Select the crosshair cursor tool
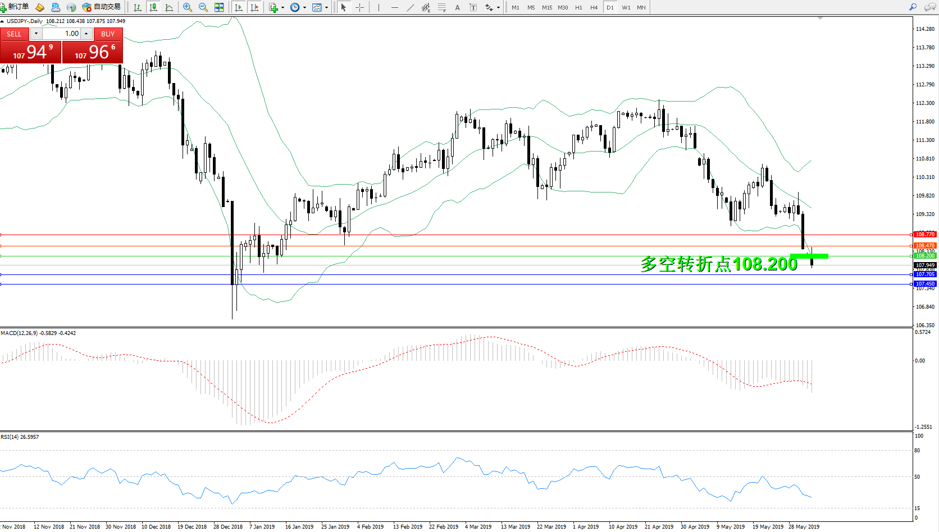 point(360,7)
